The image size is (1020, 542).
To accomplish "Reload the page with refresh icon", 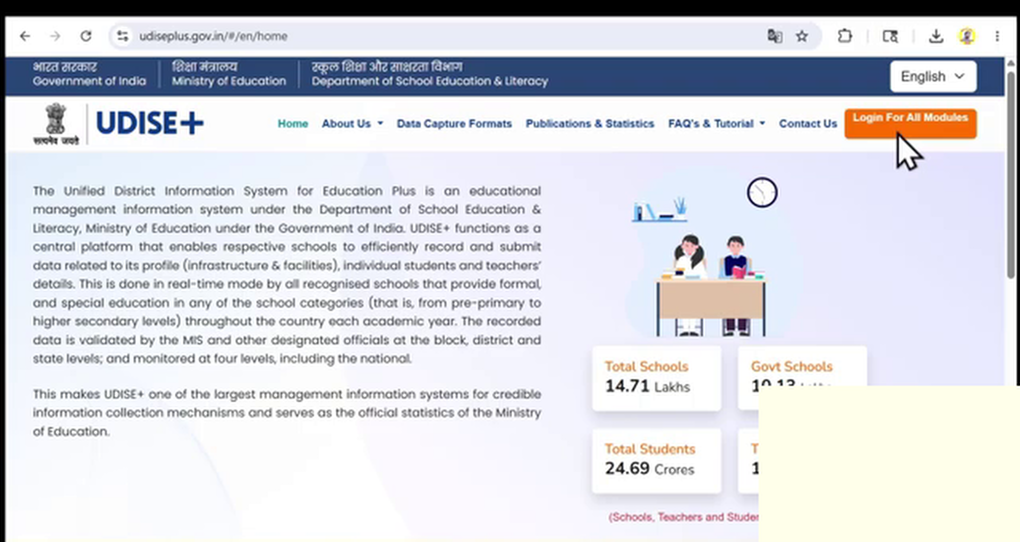I will (x=86, y=36).
